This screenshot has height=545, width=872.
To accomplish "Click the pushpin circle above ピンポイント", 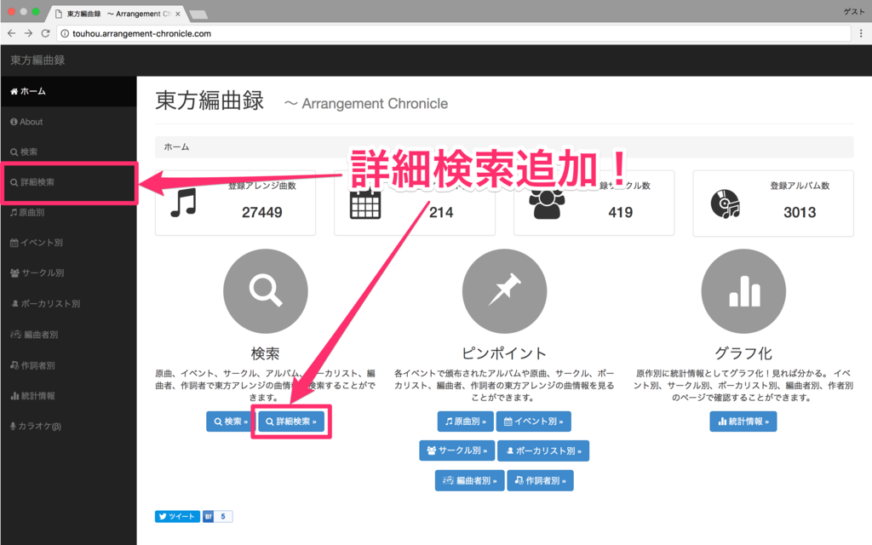I will coord(504,291).
